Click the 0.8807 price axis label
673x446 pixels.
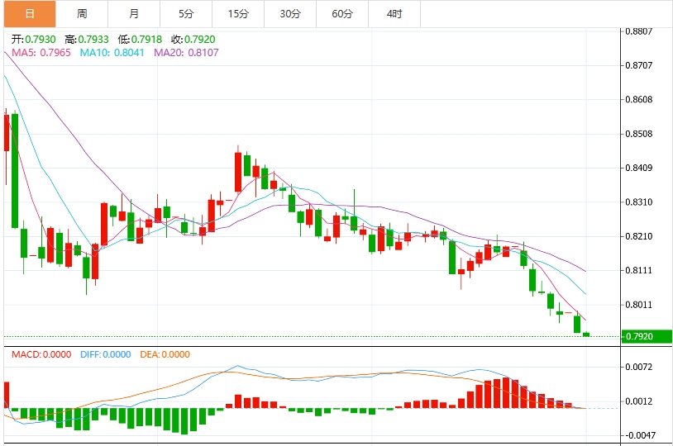tap(638, 31)
